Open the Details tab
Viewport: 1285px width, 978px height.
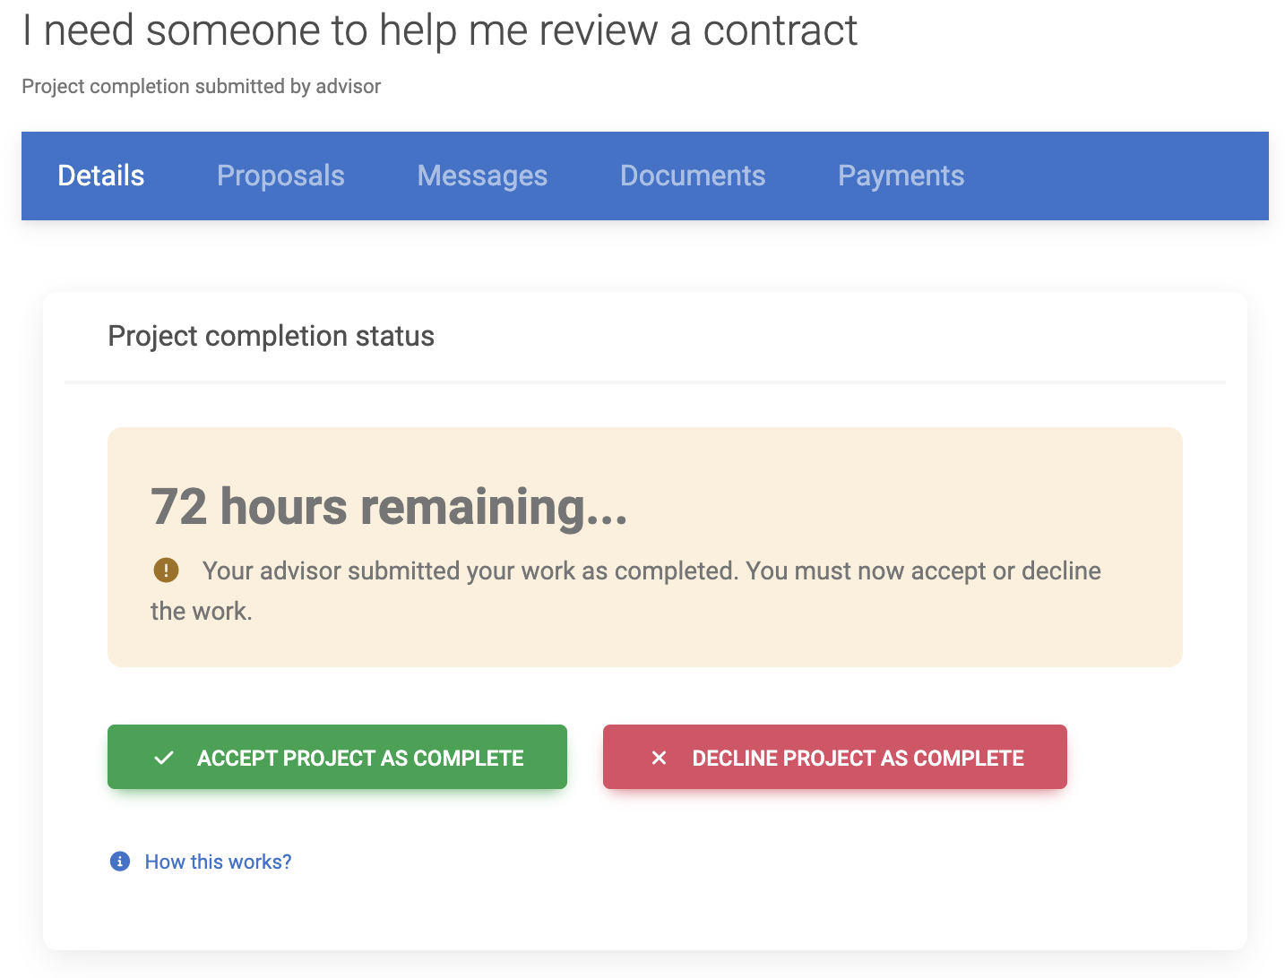coord(100,176)
